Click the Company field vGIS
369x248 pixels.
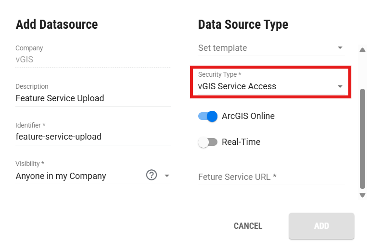point(93,56)
